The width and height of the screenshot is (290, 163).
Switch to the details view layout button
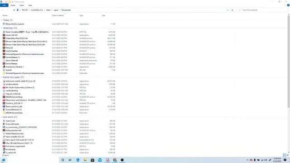285,155
